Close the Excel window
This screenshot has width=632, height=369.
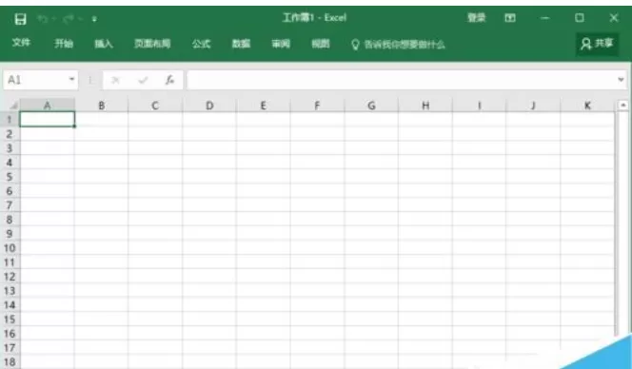point(614,18)
